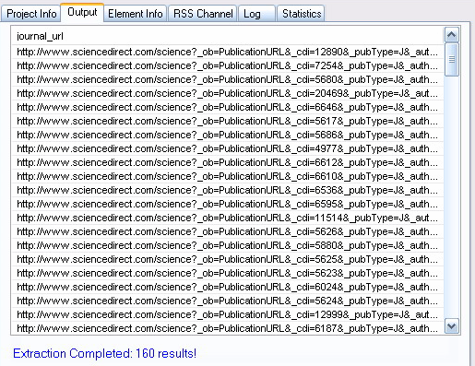Select the URL row with cdi=6187
This screenshot has height=366, width=475.
227,328
